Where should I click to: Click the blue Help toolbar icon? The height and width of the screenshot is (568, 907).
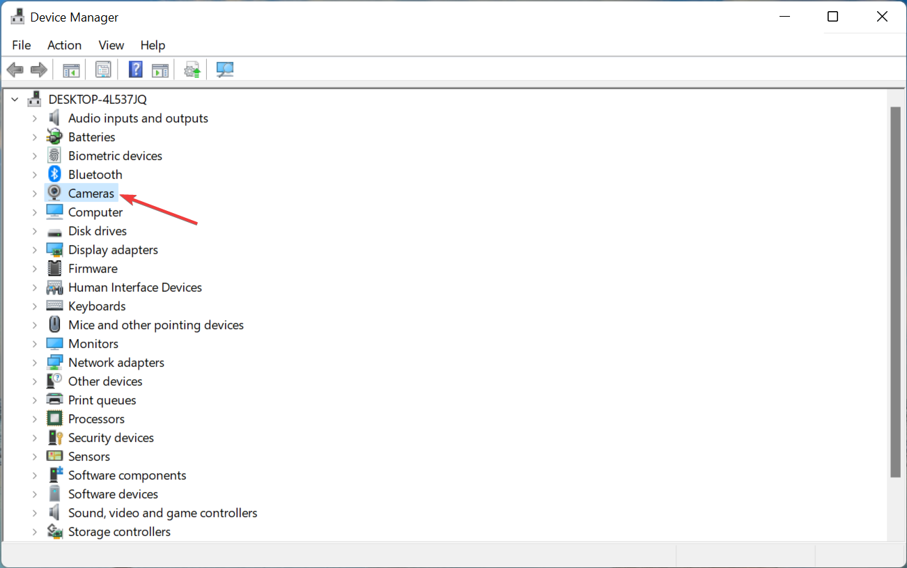pos(136,70)
